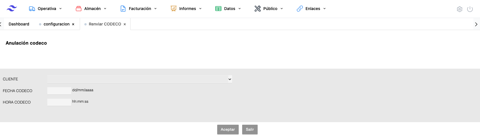The image size is (480, 135).
Task: Switch to the configuracion tab
Action: click(56, 24)
